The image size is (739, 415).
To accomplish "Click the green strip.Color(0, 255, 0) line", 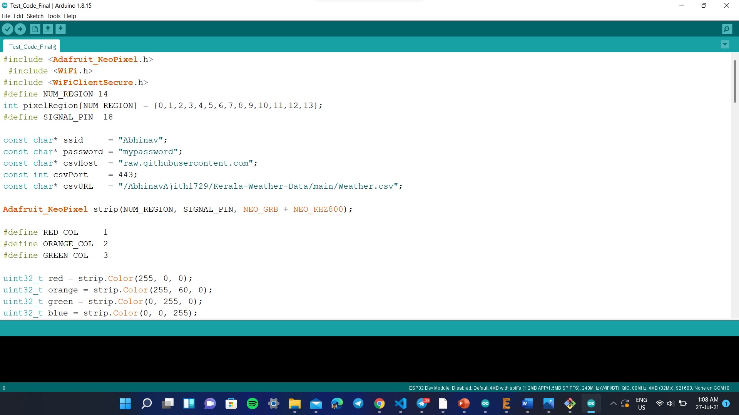I will (x=103, y=302).
